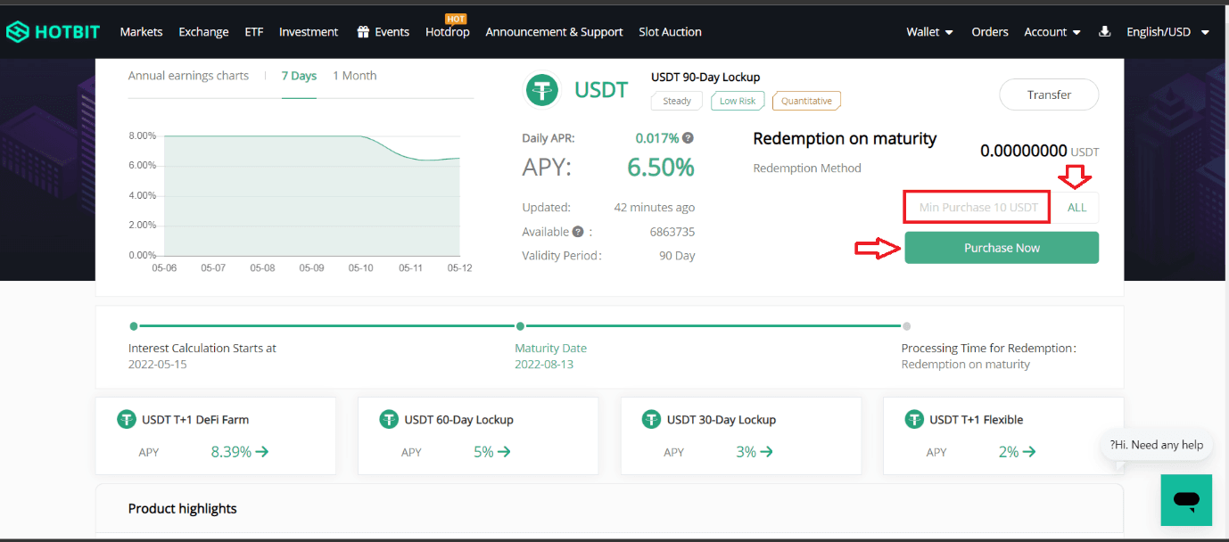Viewport: 1229px width, 542px height.
Task: Click arrow next to 3% APY
Action: tap(766, 452)
